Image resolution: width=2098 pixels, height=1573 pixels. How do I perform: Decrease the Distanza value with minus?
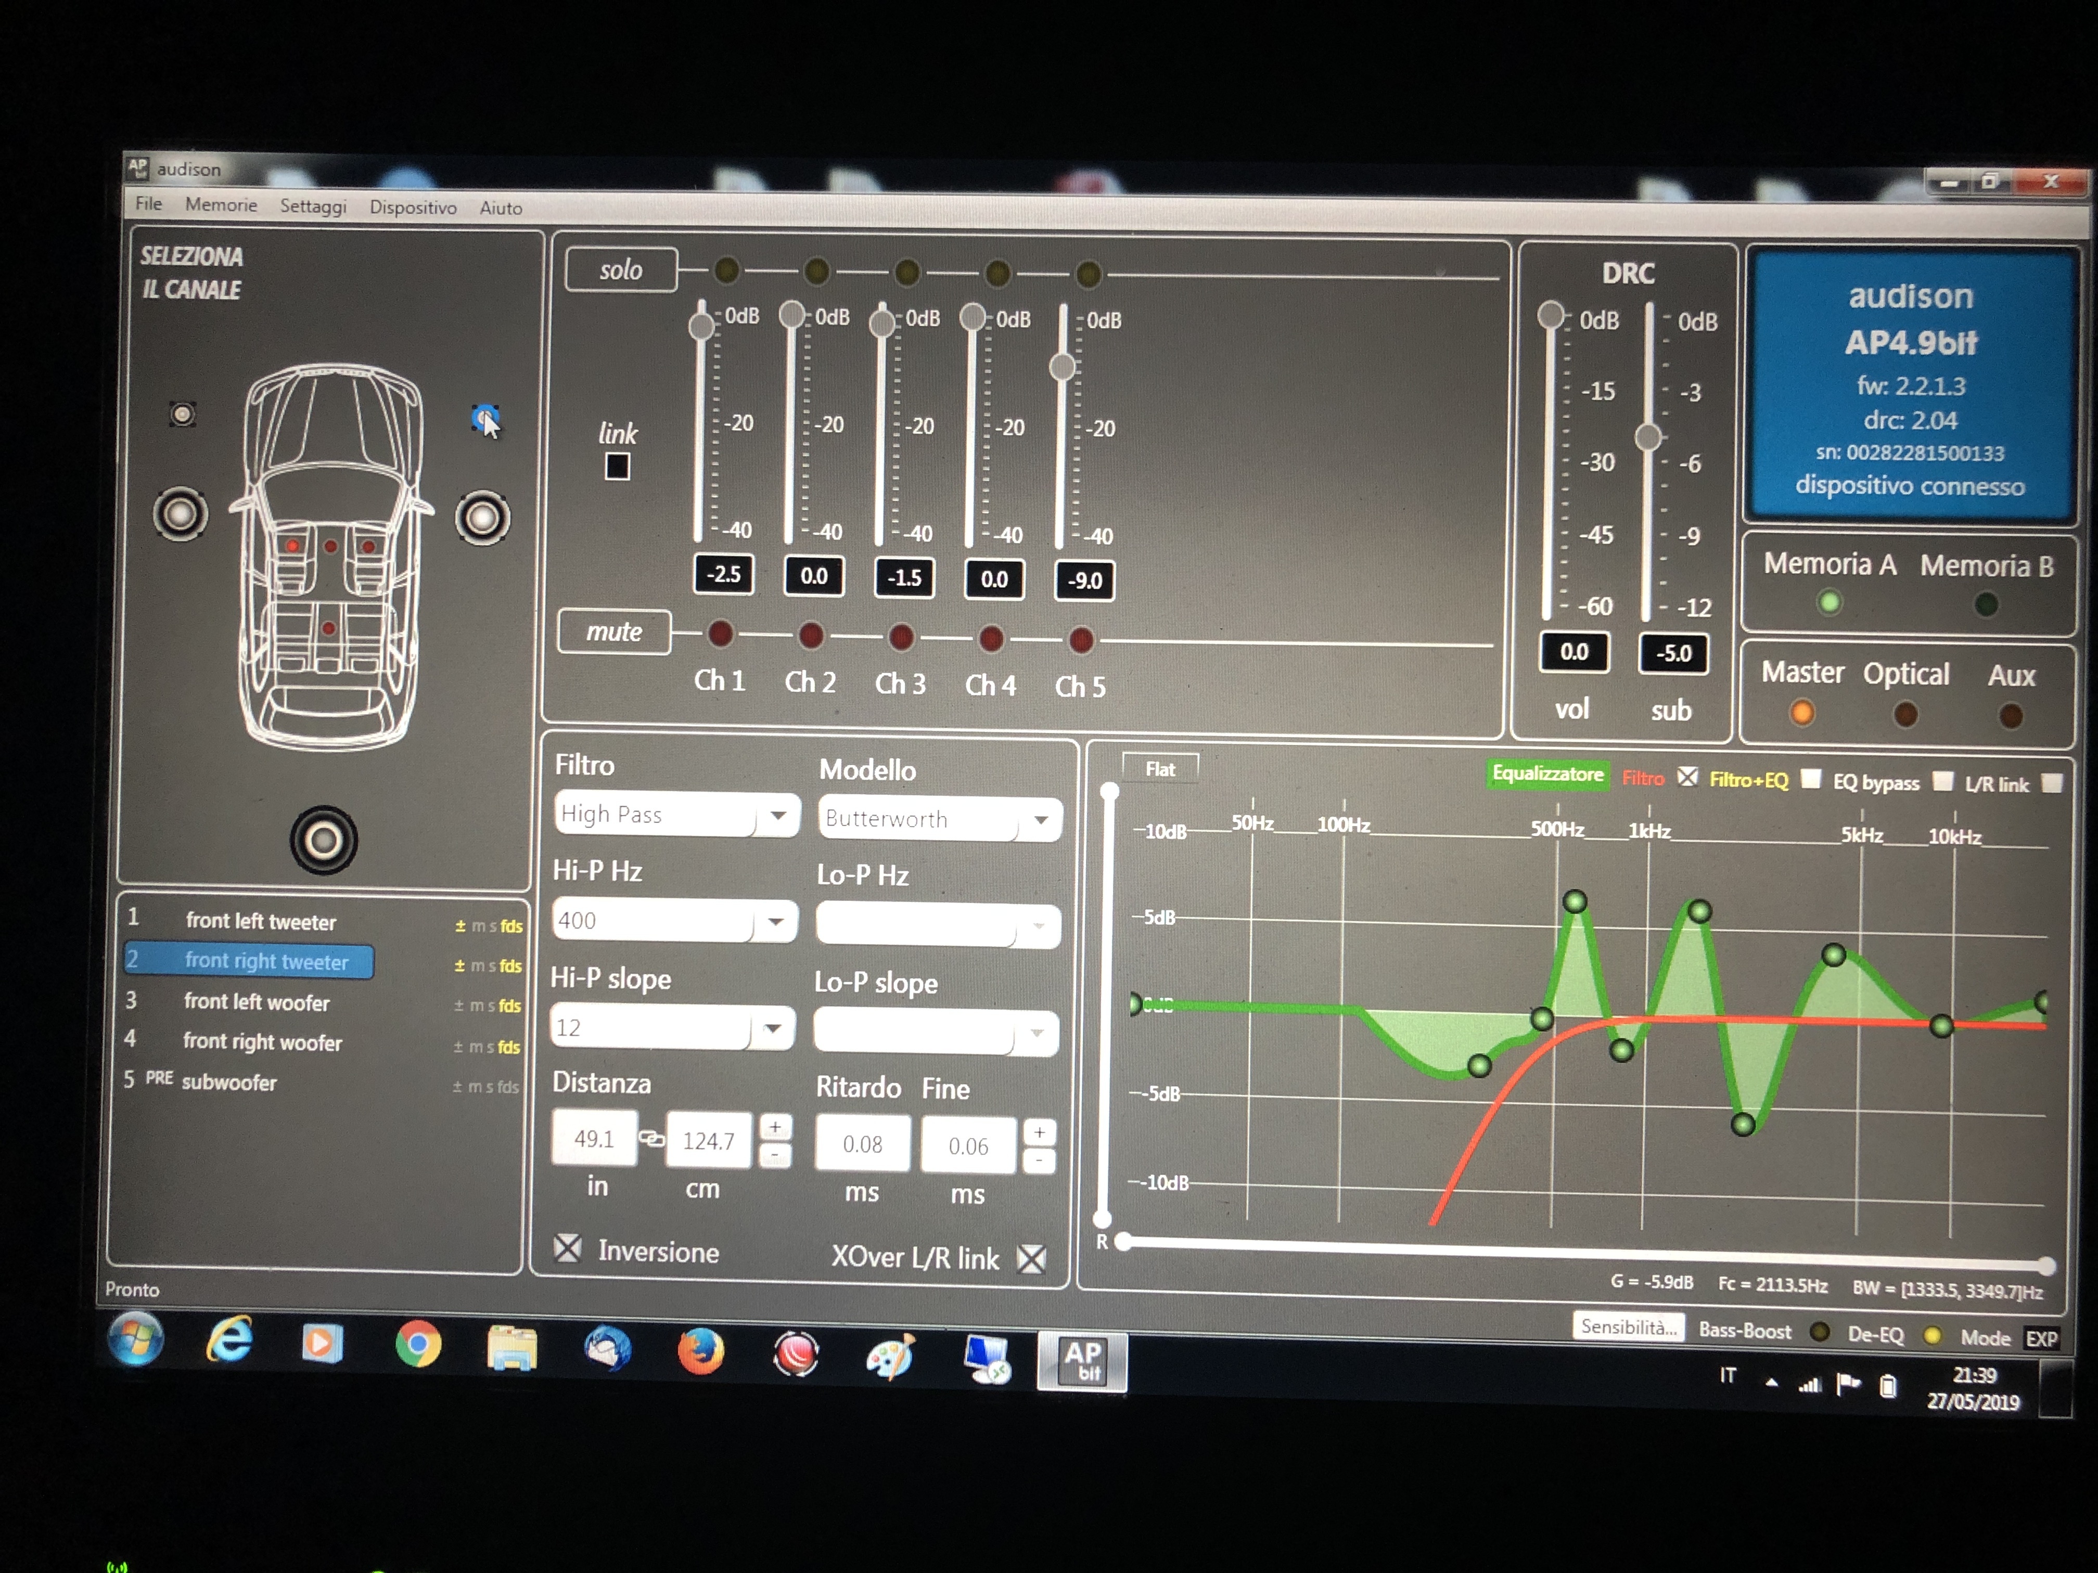tap(775, 1155)
